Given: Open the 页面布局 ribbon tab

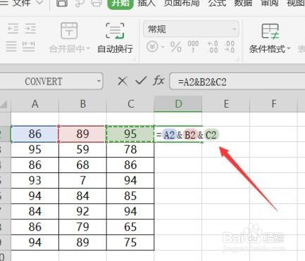Looking at the screenshot, I should click(182, 3).
